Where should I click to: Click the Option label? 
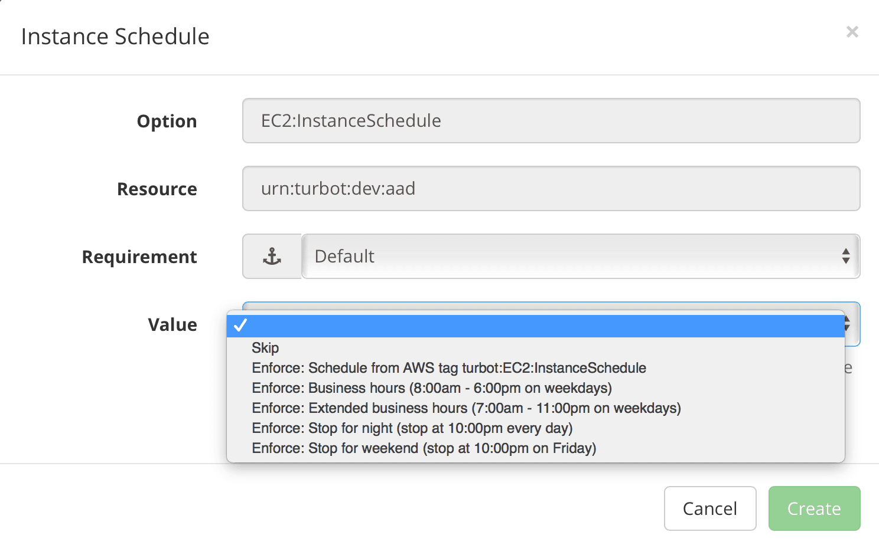(167, 121)
